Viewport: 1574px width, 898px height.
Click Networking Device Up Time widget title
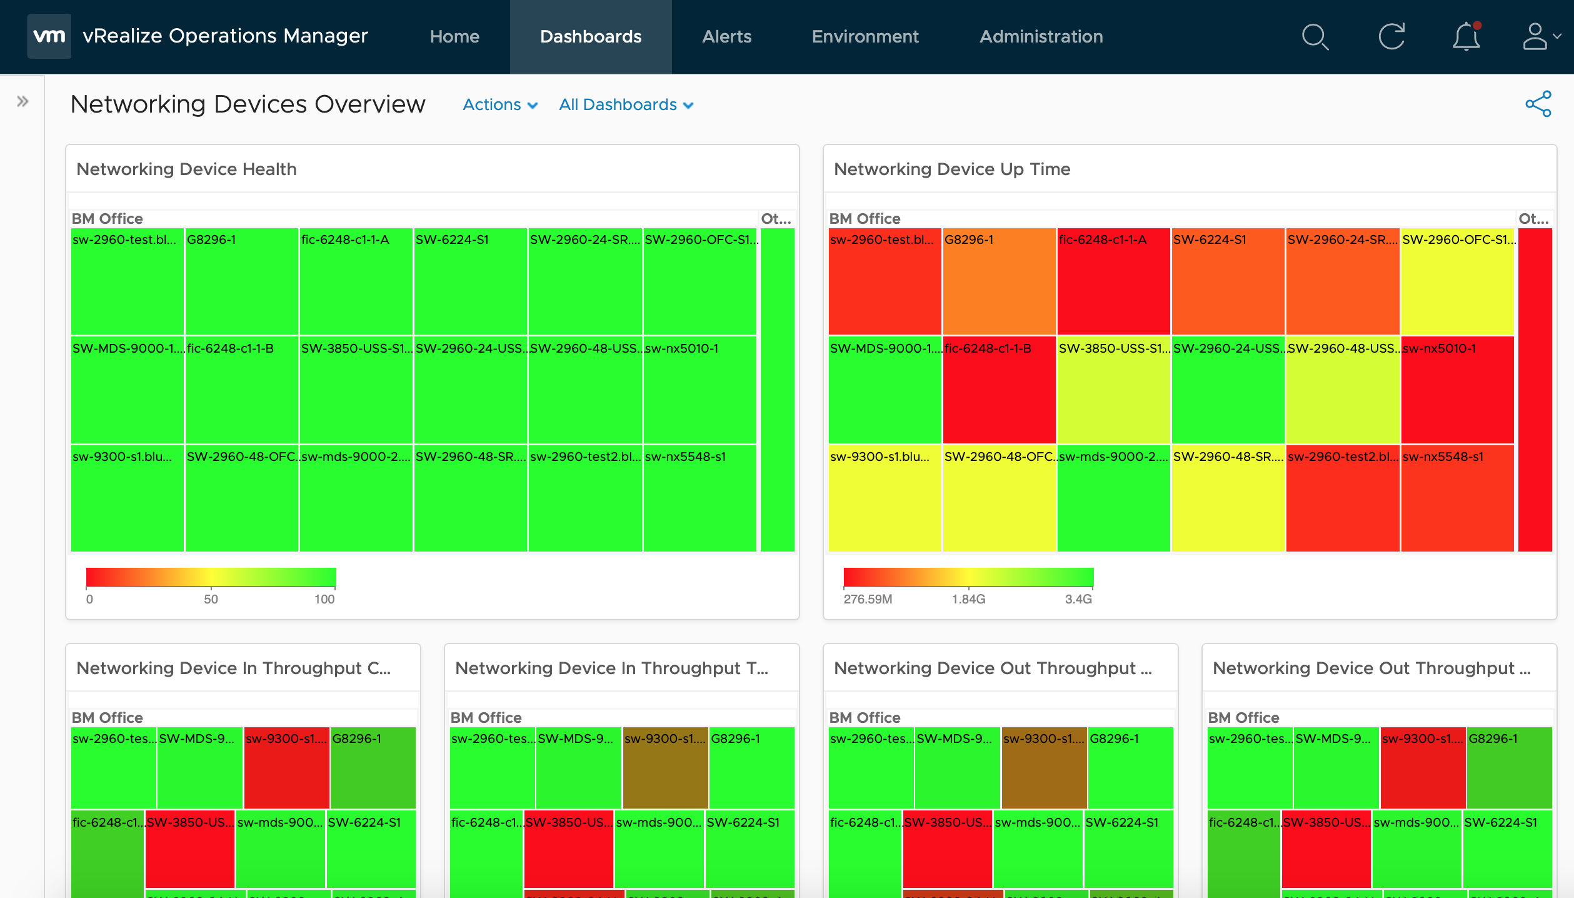[x=952, y=169]
